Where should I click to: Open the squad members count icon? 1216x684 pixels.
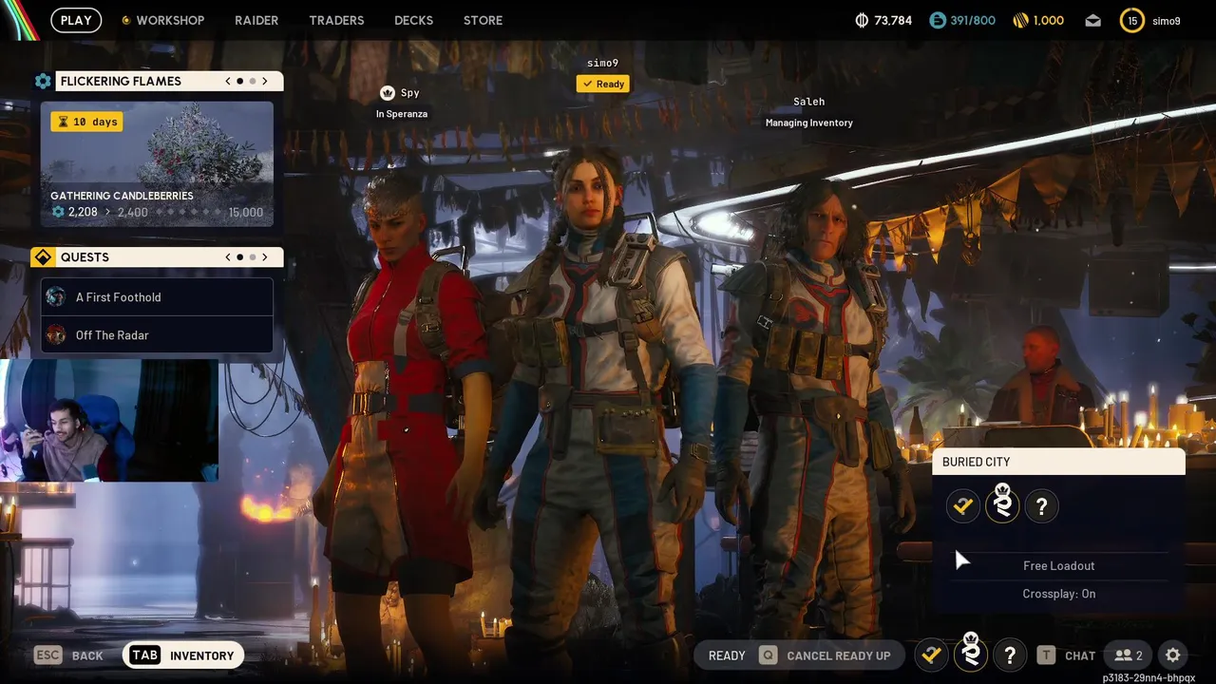(1129, 655)
